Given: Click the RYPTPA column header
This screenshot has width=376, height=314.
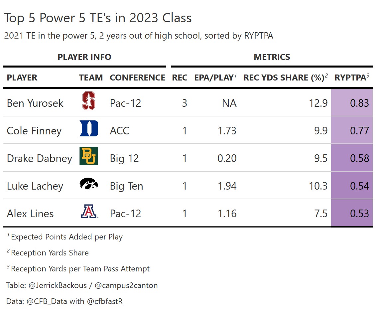Looking at the screenshot, I should point(350,78).
